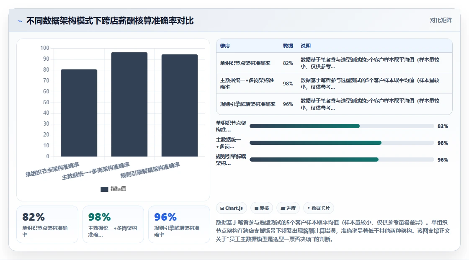Click the 82% value in the table
This screenshot has width=469, height=260.
pos(288,63)
